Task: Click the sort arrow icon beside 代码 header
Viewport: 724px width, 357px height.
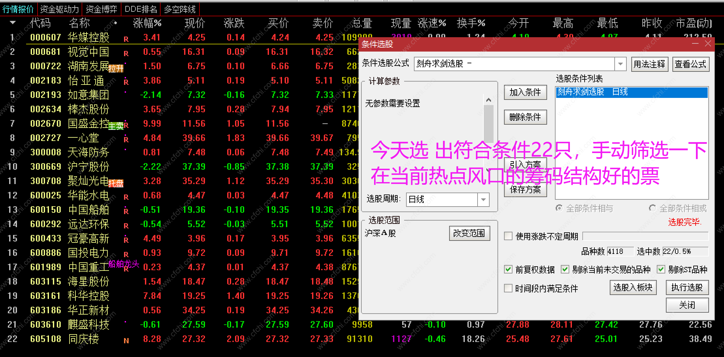Action: [13, 23]
